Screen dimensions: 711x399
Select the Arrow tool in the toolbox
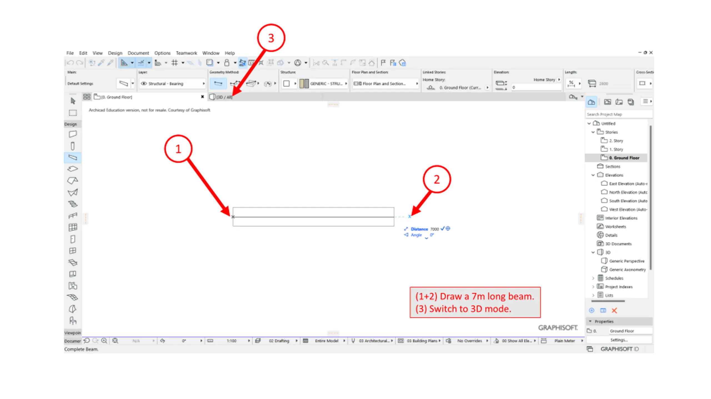[73, 101]
